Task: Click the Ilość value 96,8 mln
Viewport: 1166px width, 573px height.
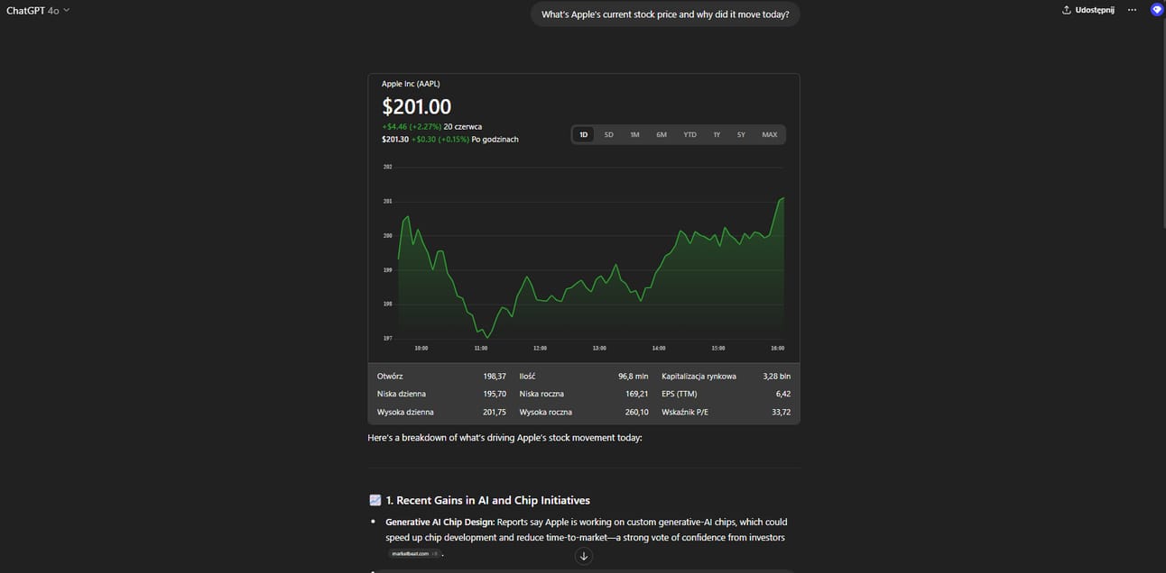Action: [634, 376]
